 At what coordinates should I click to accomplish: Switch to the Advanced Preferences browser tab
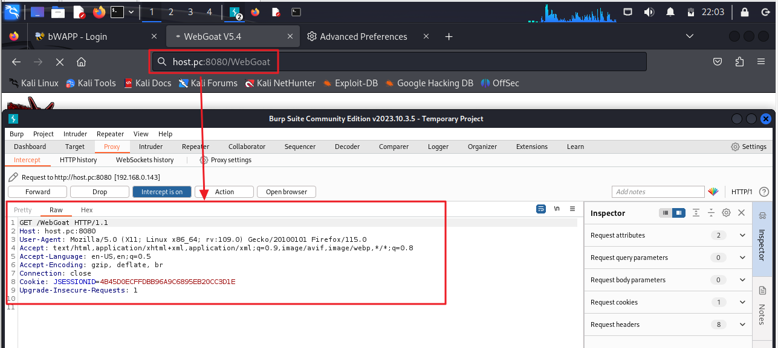point(368,36)
